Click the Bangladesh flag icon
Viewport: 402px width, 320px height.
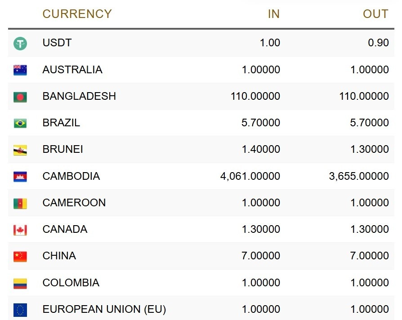[20, 97]
